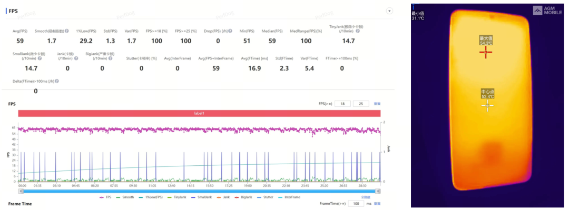
Task: Click the FPS threshold field showing 18
Action: click(343, 104)
